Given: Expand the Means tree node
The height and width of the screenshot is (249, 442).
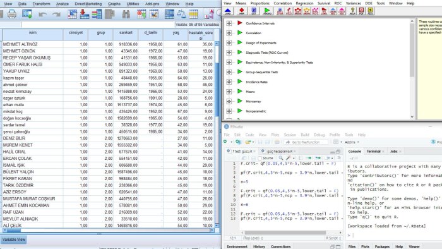Looking at the screenshot, I should 229,92.
